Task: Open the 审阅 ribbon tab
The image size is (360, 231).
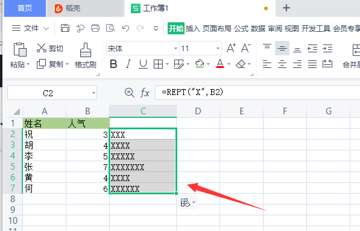Action: [x=275, y=29]
